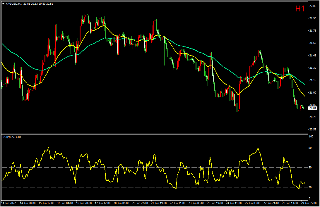Click the 21.00 price scale label
Viewport: 320px width, 207px height.
313,92
